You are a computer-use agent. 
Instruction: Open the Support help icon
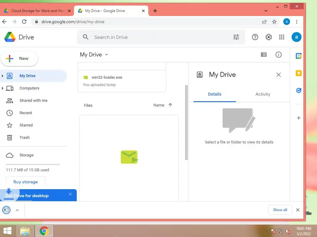tap(255, 37)
